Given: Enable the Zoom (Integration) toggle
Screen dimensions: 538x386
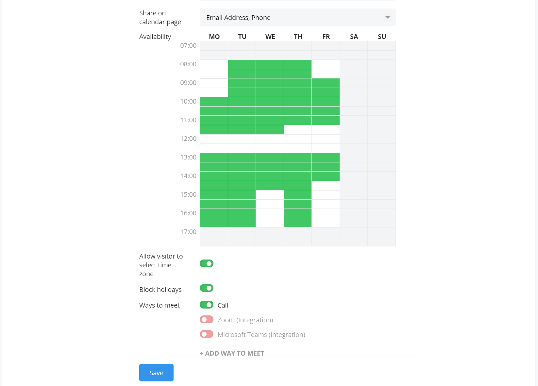Looking at the screenshot, I should [x=207, y=320].
